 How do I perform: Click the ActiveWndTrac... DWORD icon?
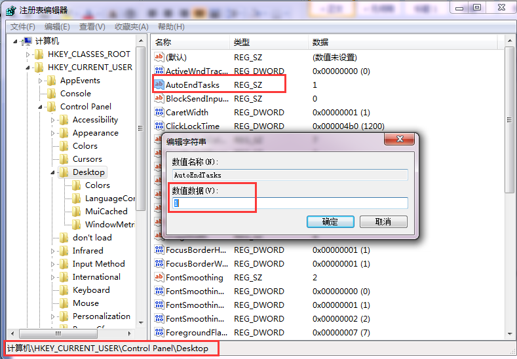pos(159,71)
